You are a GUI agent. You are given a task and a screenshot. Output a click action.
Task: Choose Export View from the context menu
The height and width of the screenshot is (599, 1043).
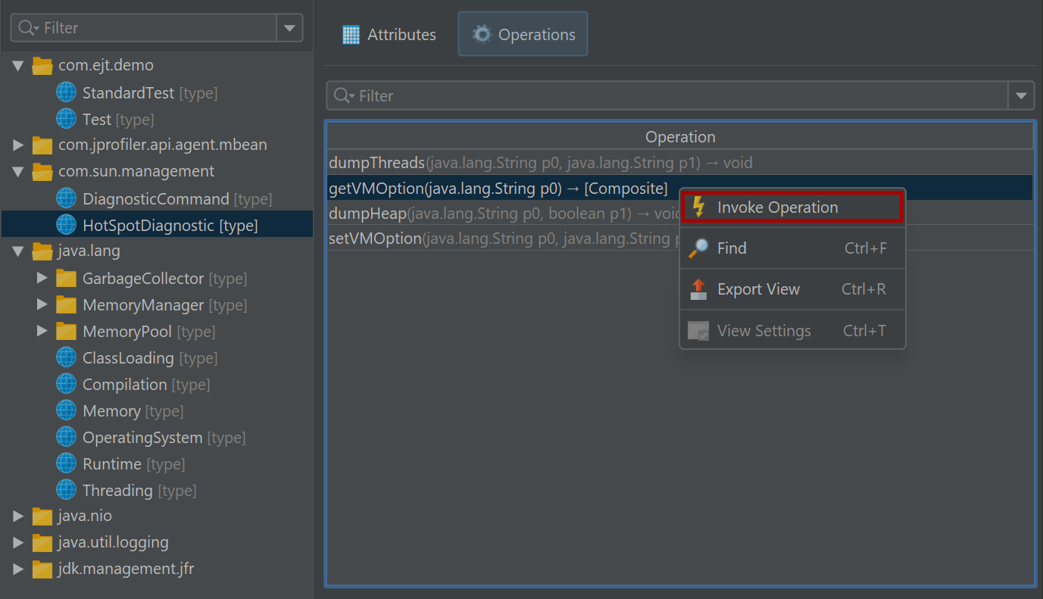coord(758,289)
